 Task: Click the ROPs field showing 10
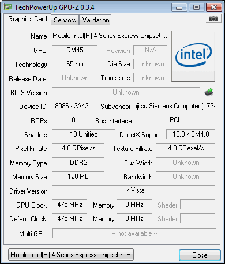coord(72,120)
